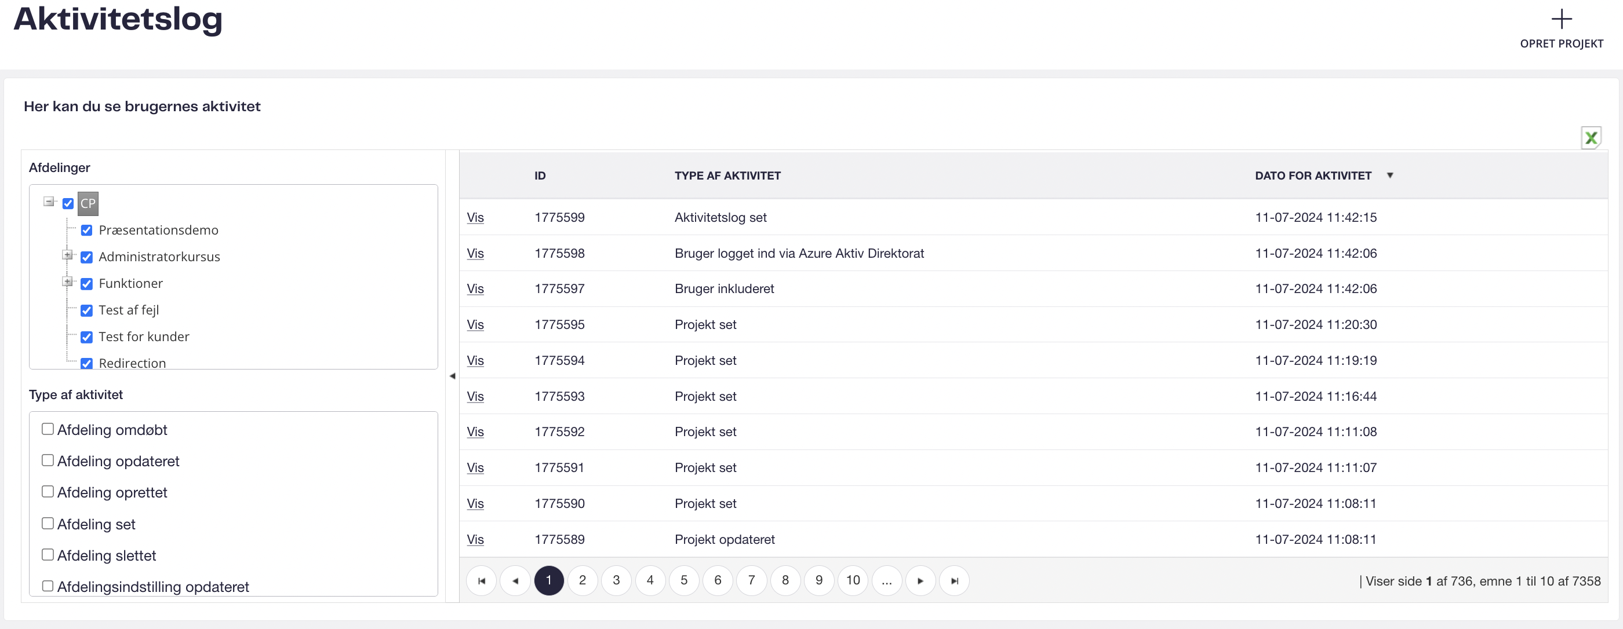
Task: Open Vis link for ID 1775590
Action: 475,504
